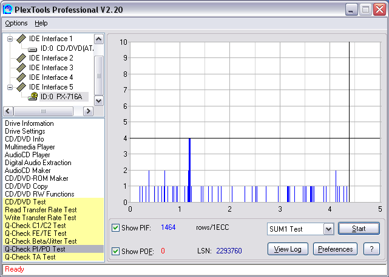Screen dimensions: 389x277
Task: Click the device tree vertical scrollbar thumb
Action: [99, 76]
